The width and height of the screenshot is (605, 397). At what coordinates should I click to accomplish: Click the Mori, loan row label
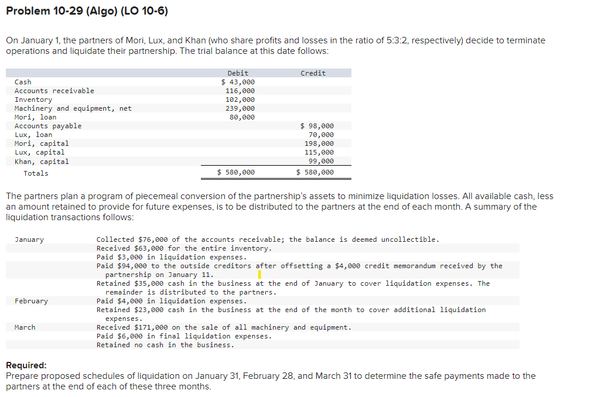(35, 117)
